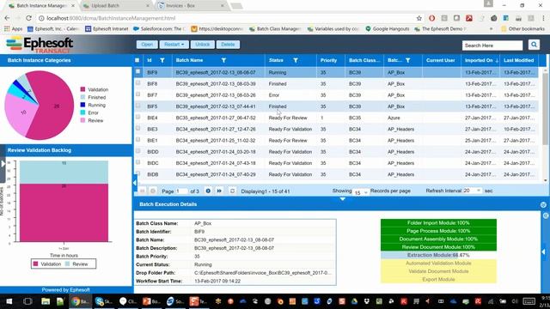
Task: Tick the checkbox for batch BIE4
Action: pos(137,117)
